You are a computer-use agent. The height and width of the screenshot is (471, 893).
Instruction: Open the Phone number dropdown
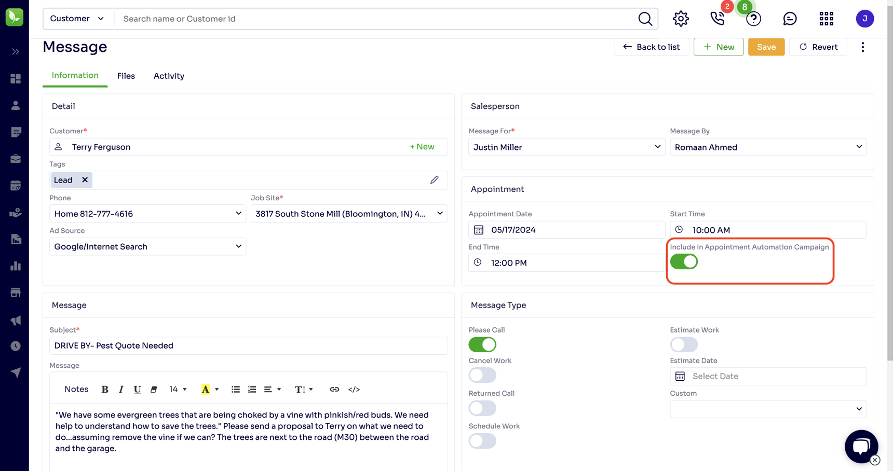[x=238, y=213]
